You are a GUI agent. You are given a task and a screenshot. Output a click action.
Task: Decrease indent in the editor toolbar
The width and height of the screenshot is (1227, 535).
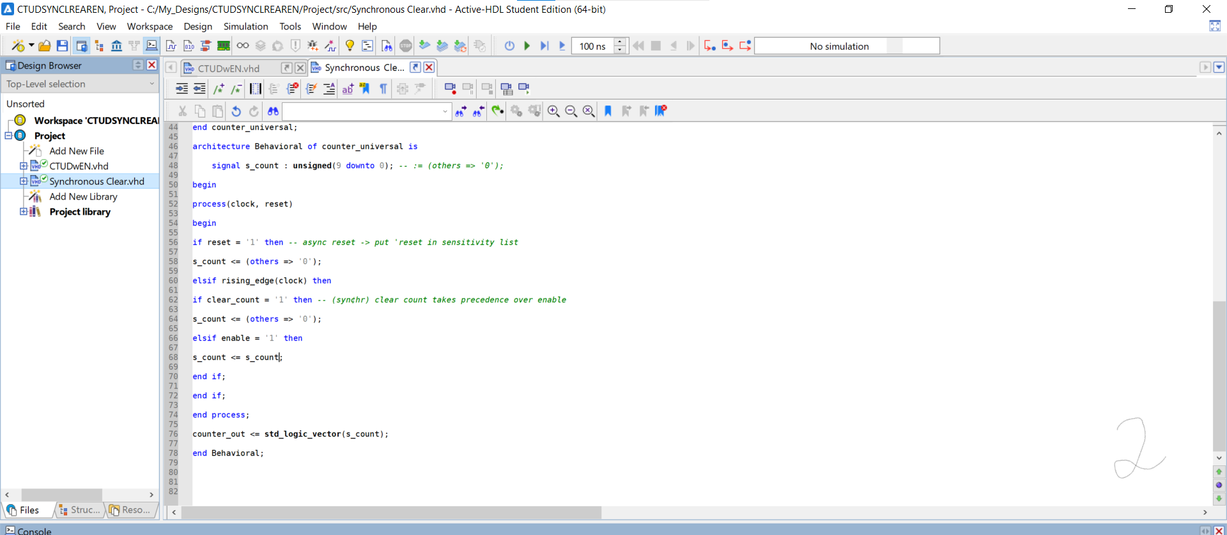(199, 89)
